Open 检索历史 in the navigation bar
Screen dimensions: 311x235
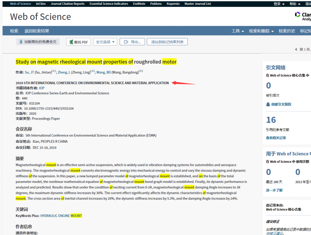[x=286, y=31]
